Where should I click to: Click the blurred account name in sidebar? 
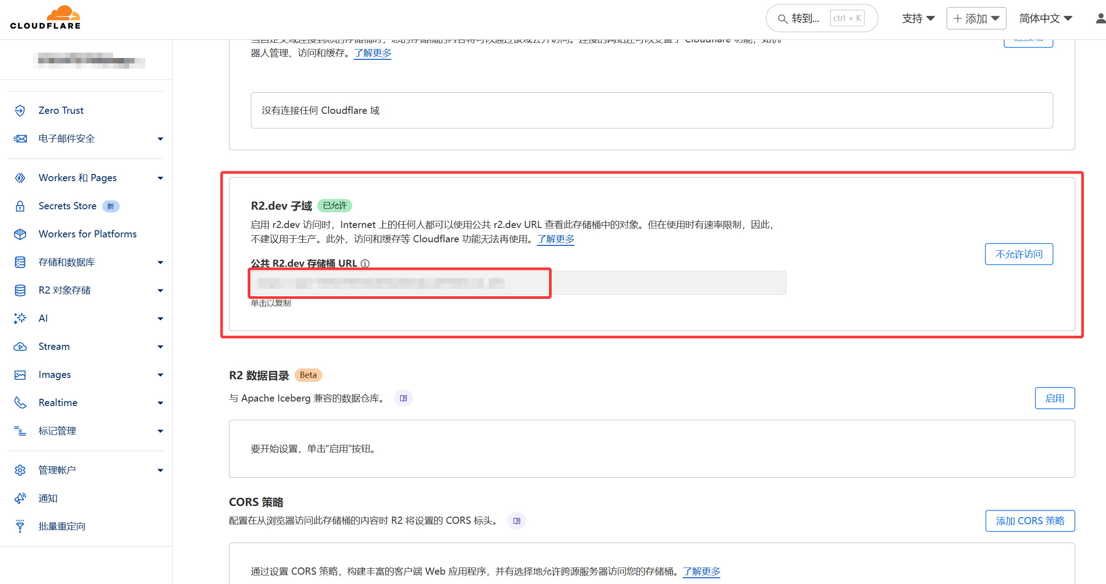tap(89, 60)
